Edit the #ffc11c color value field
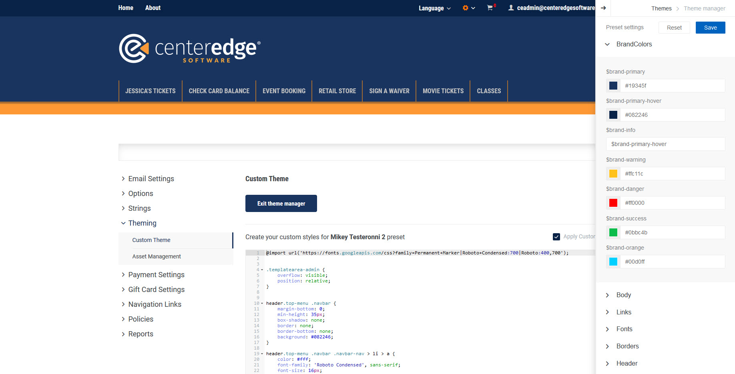 tap(673, 174)
